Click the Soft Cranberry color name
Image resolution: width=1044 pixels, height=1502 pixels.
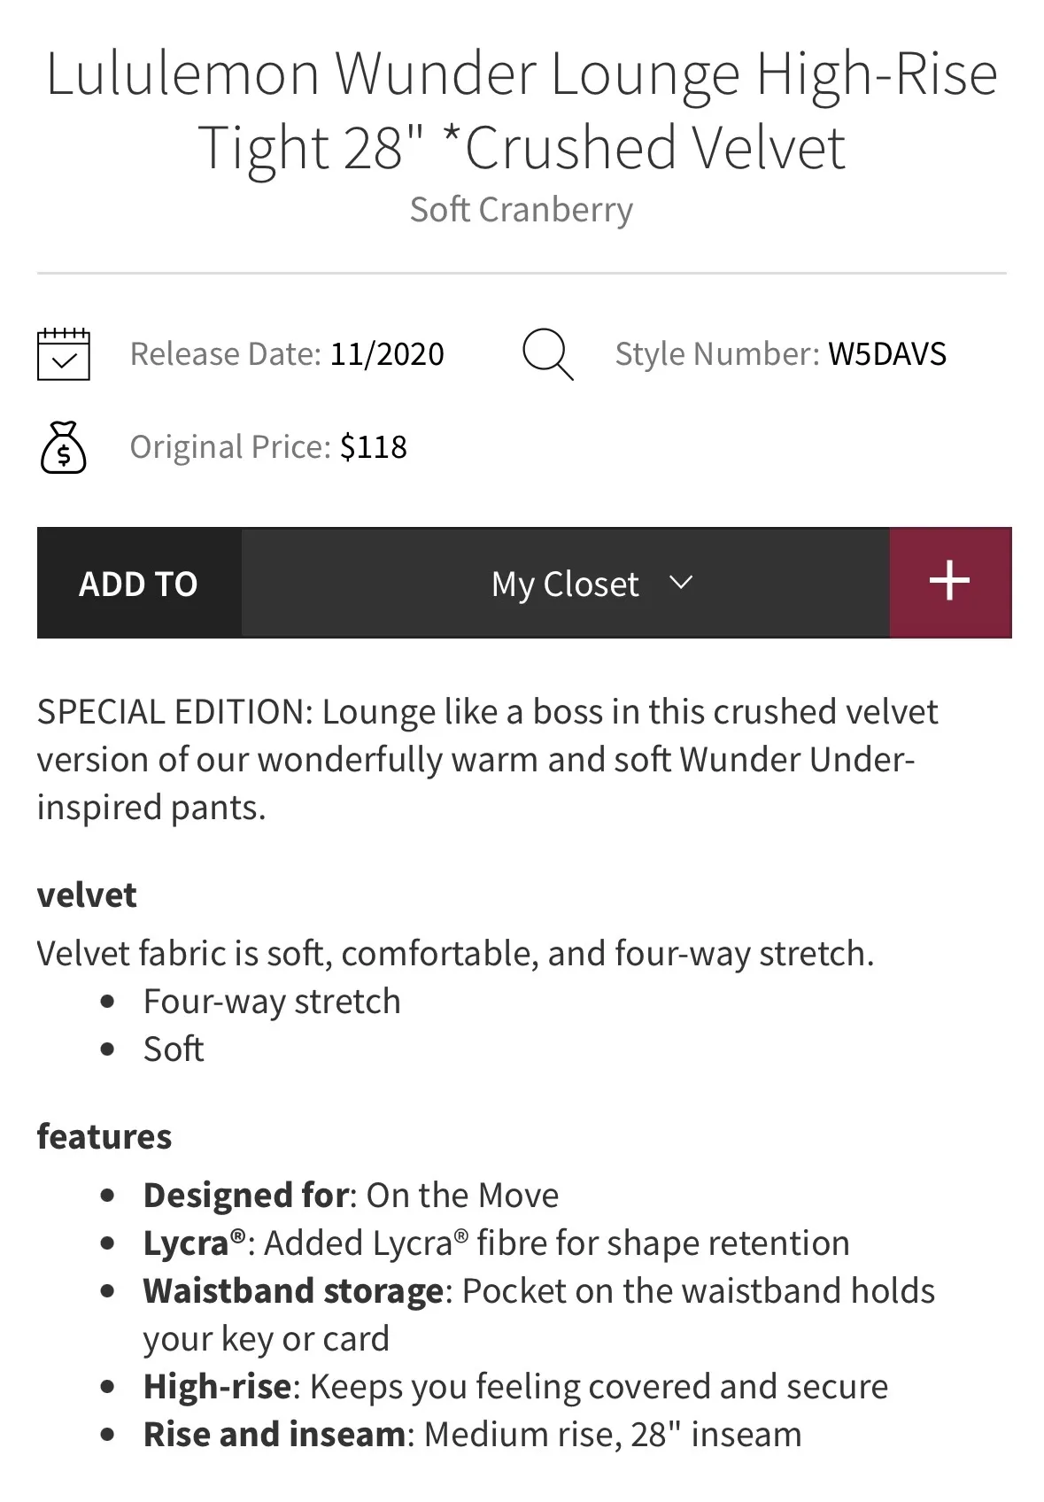click(521, 209)
